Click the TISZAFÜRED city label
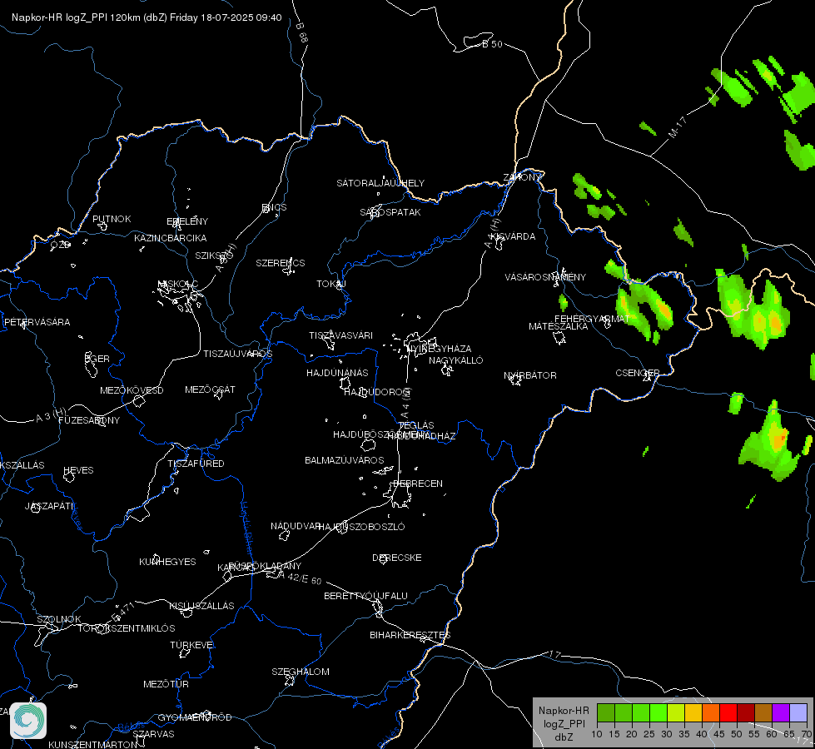The image size is (815, 749). 196,463
